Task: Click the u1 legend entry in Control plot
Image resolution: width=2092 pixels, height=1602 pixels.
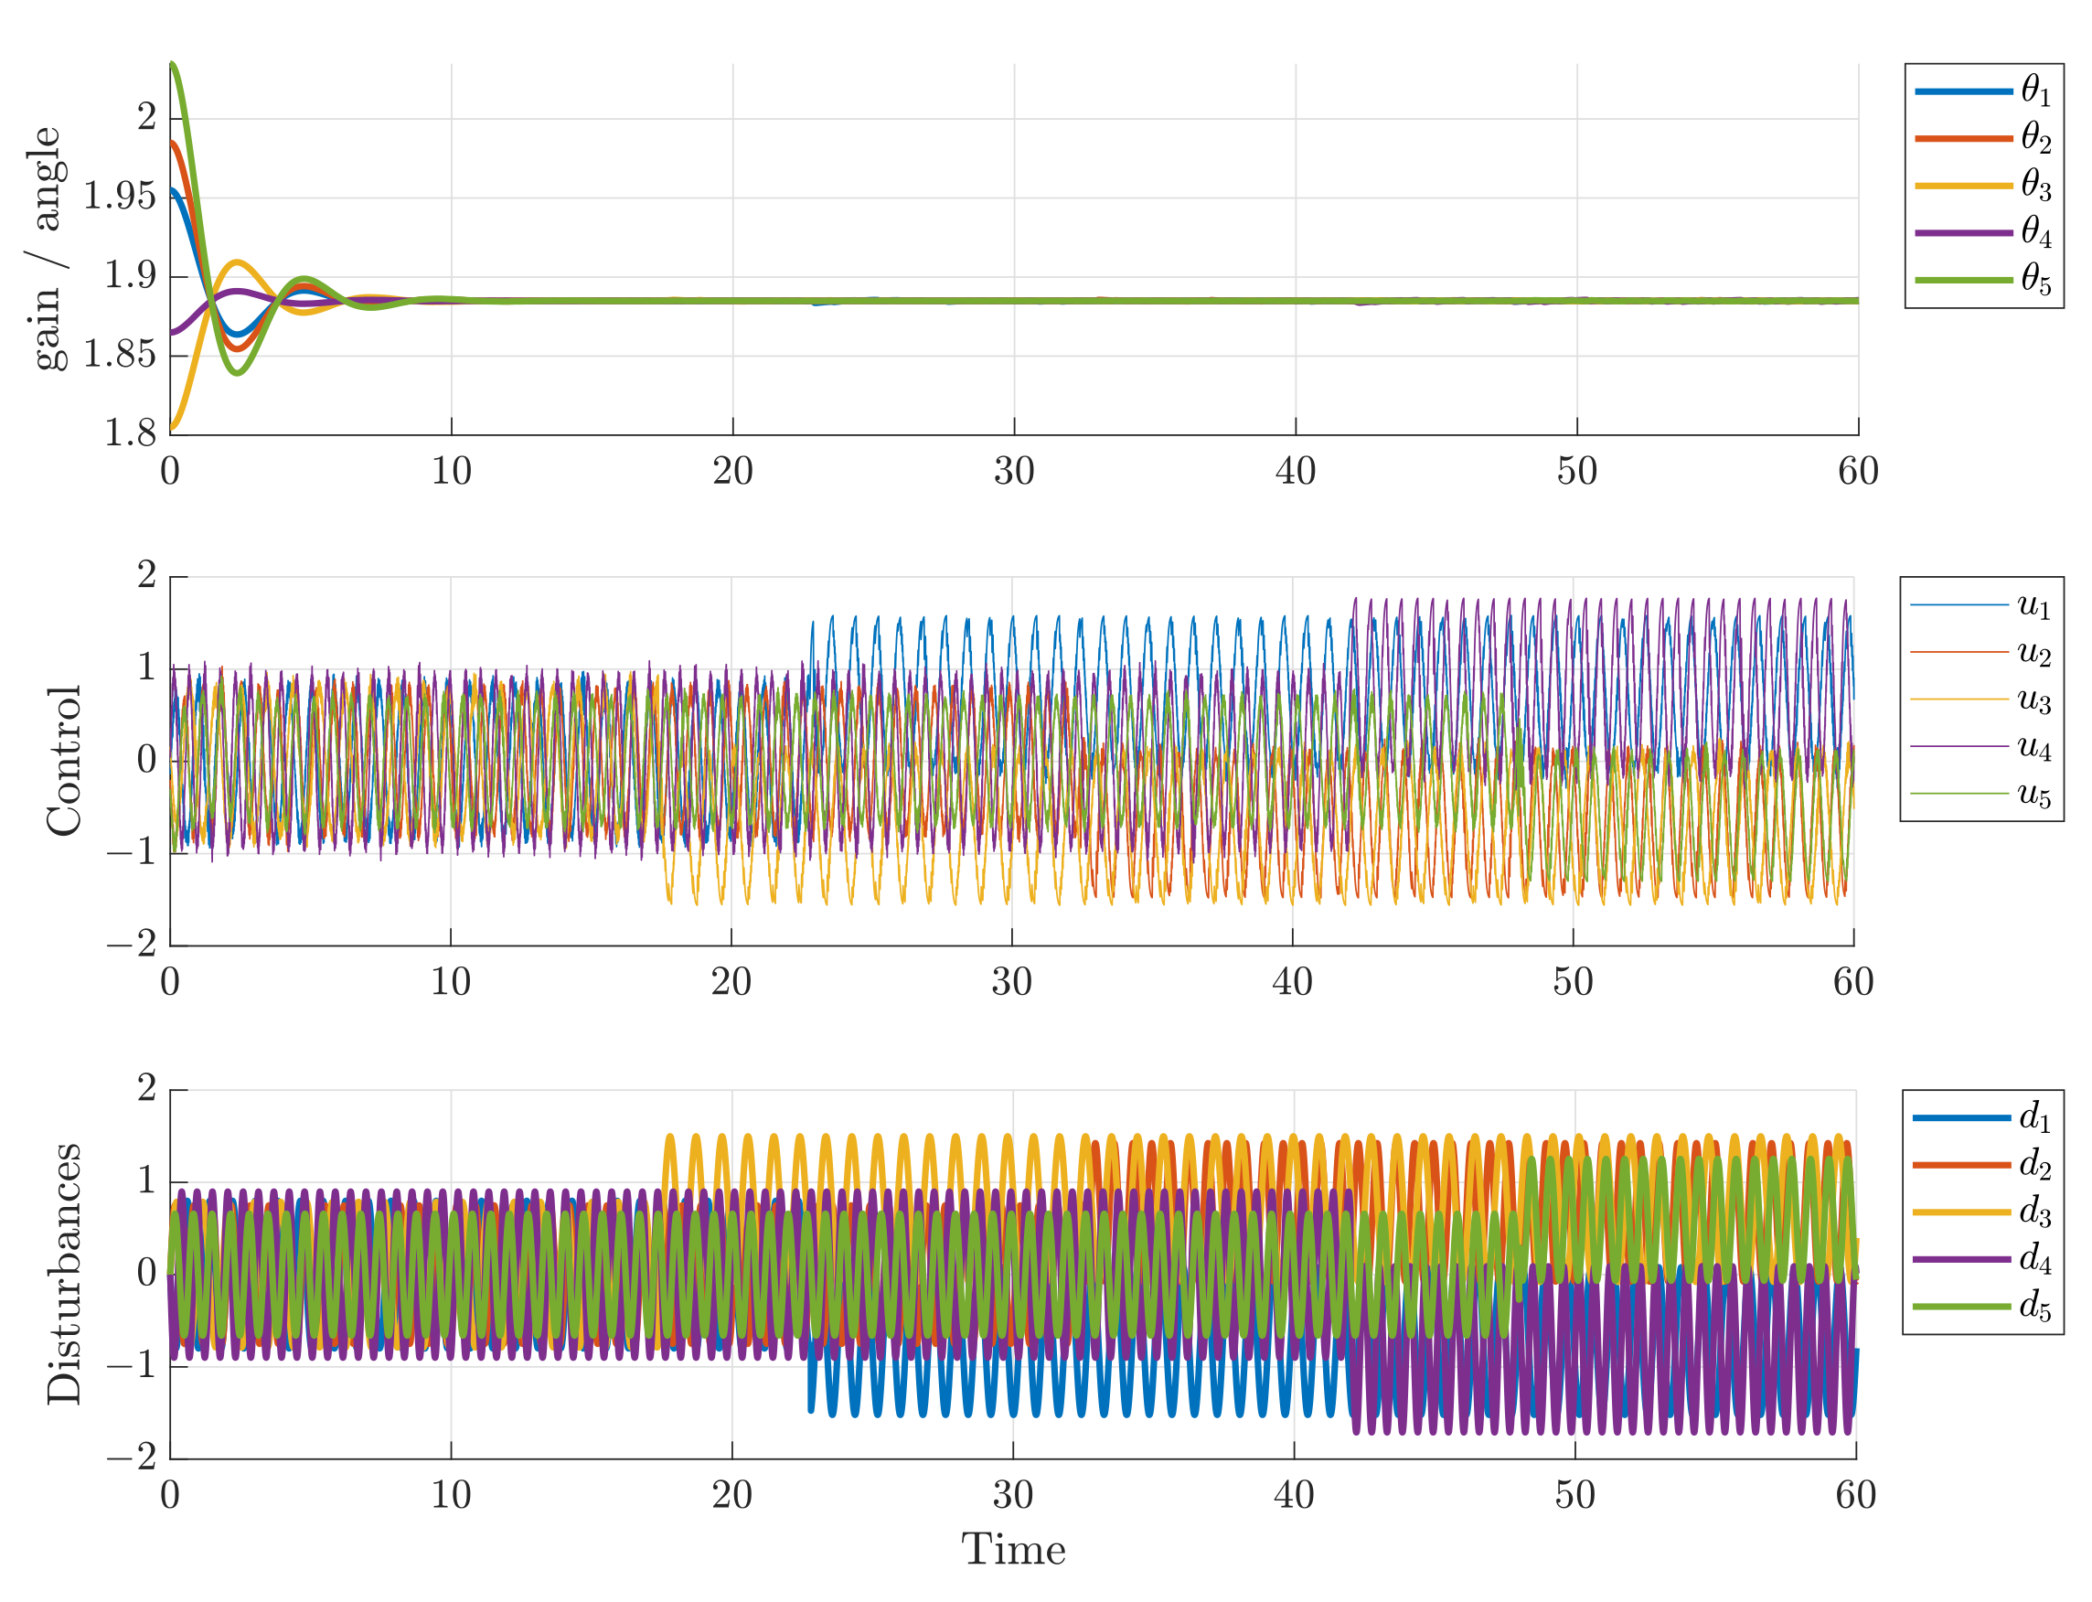Action: coord(1980,604)
